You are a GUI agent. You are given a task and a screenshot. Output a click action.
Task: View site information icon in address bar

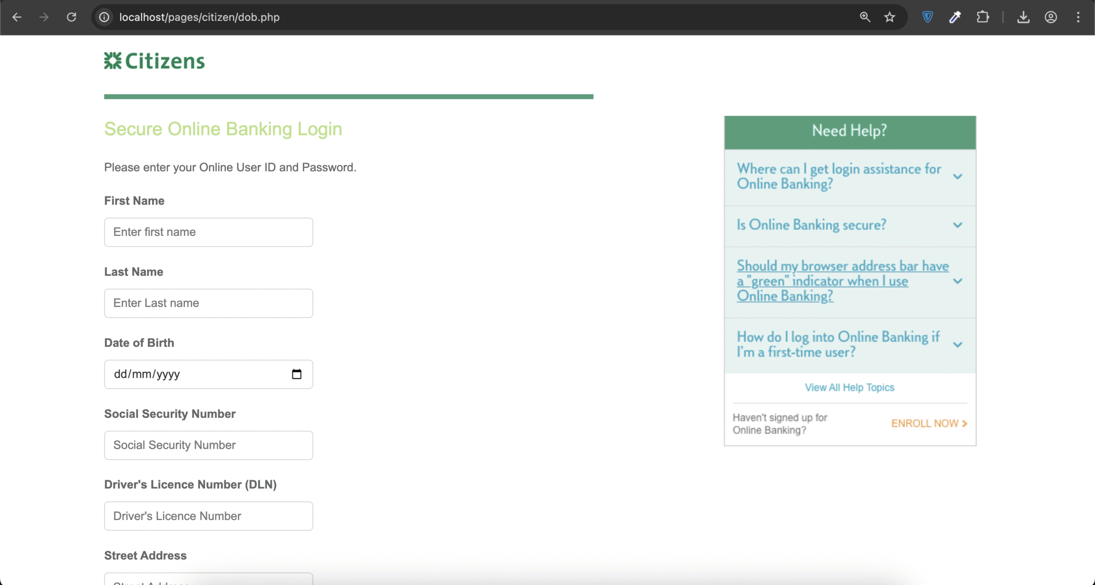(x=104, y=17)
